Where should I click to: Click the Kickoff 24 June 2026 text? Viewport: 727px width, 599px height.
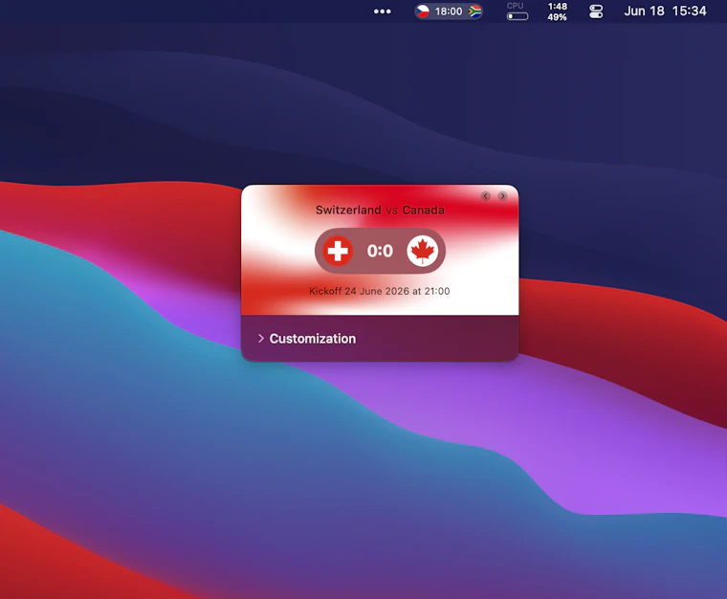point(379,291)
